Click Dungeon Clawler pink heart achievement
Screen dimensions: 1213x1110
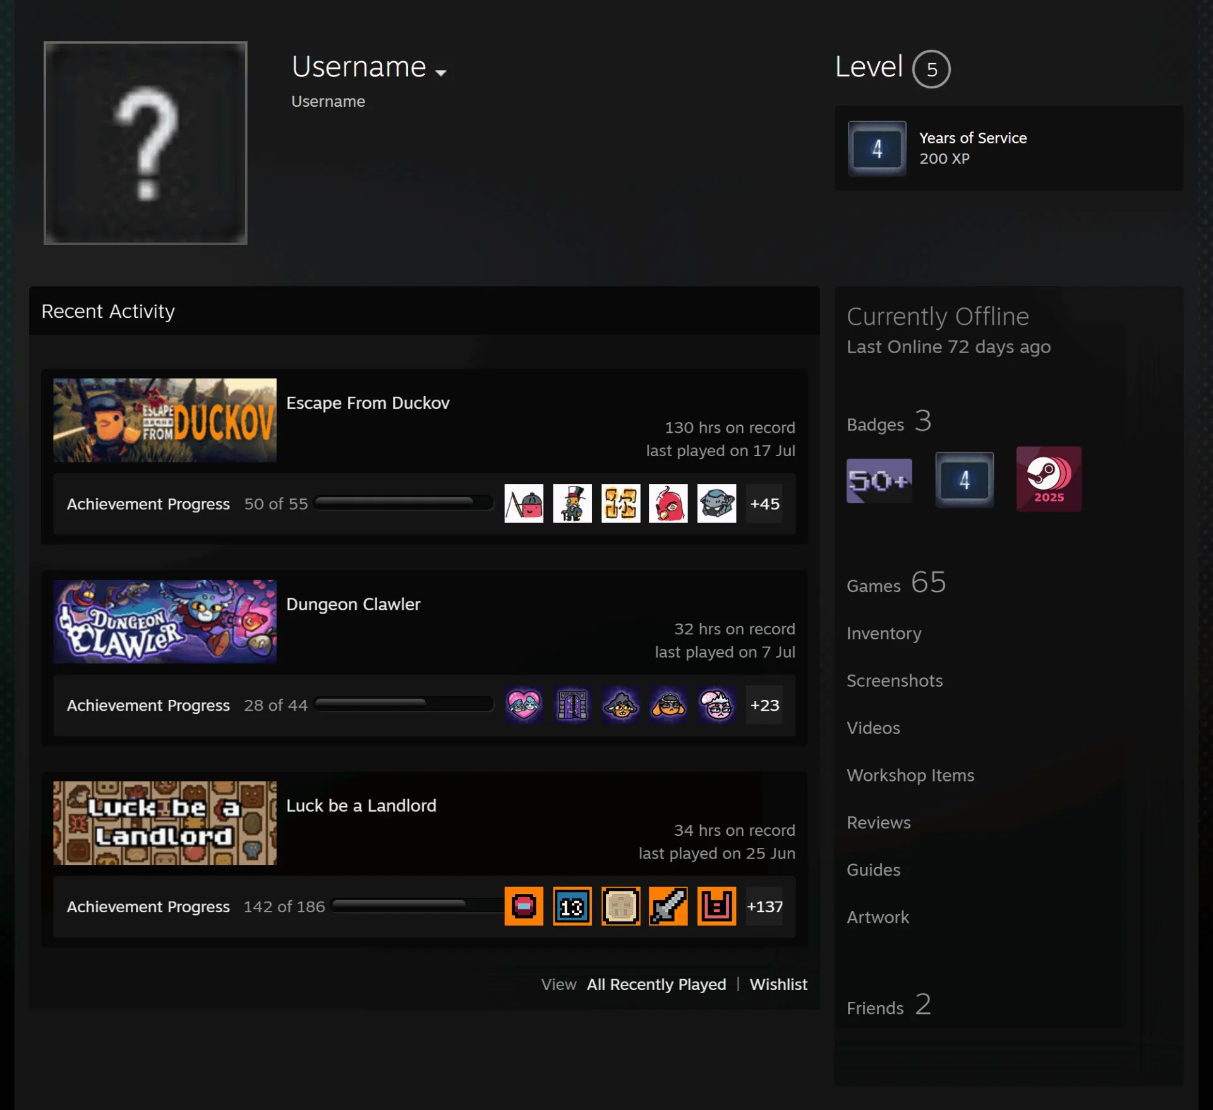[x=524, y=705]
